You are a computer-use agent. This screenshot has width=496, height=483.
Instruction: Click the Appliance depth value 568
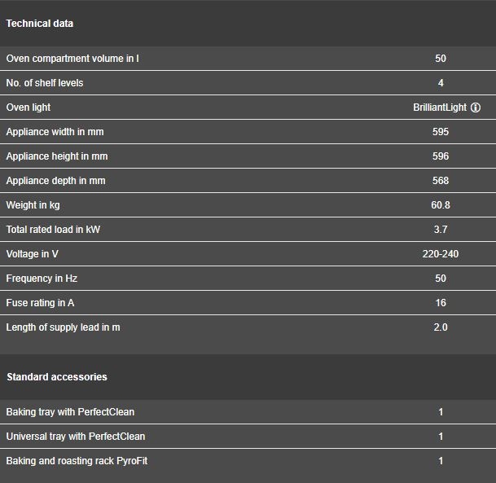[441, 181]
